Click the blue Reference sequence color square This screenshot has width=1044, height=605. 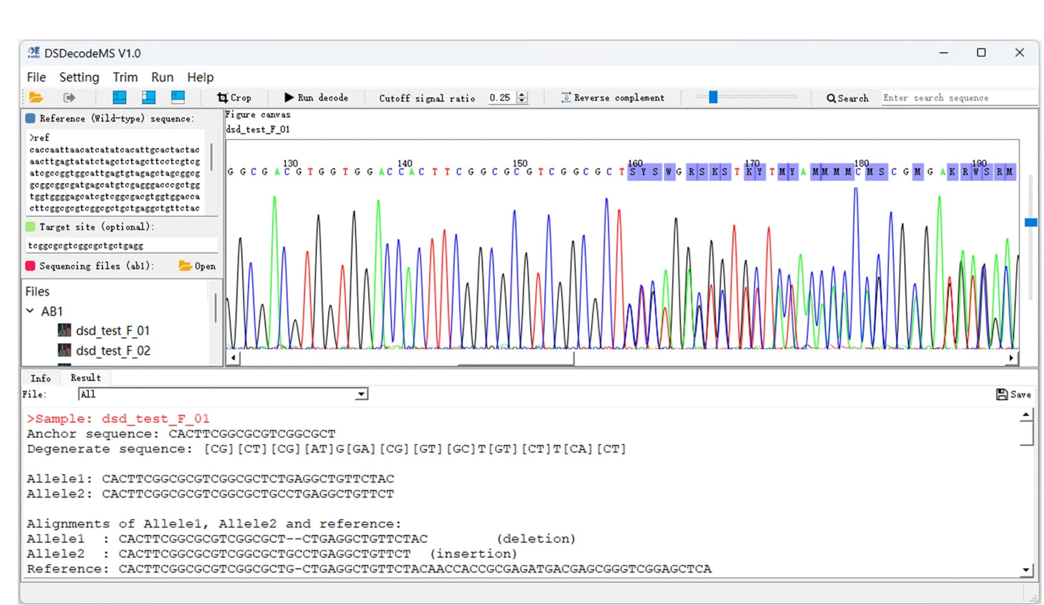pos(30,118)
